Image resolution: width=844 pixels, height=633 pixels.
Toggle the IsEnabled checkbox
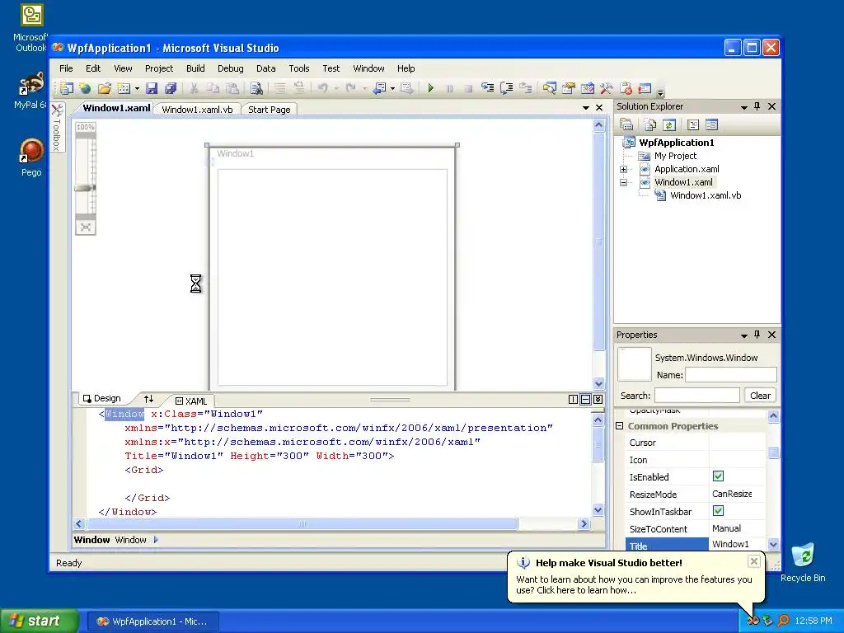(718, 476)
